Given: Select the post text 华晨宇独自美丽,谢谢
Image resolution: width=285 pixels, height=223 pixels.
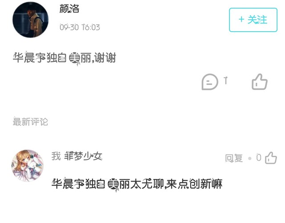Looking at the screenshot, I should [x=65, y=58].
